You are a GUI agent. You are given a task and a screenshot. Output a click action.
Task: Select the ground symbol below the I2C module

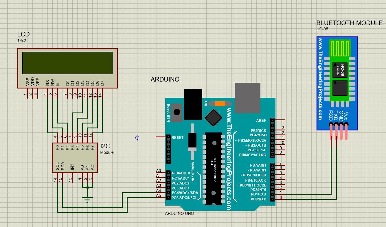[87, 199]
